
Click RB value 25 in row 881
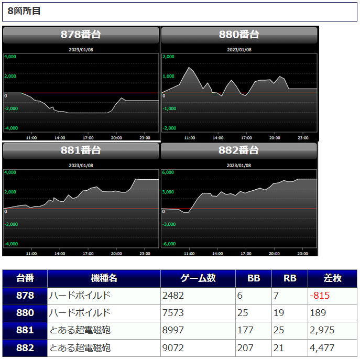(x=279, y=330)
